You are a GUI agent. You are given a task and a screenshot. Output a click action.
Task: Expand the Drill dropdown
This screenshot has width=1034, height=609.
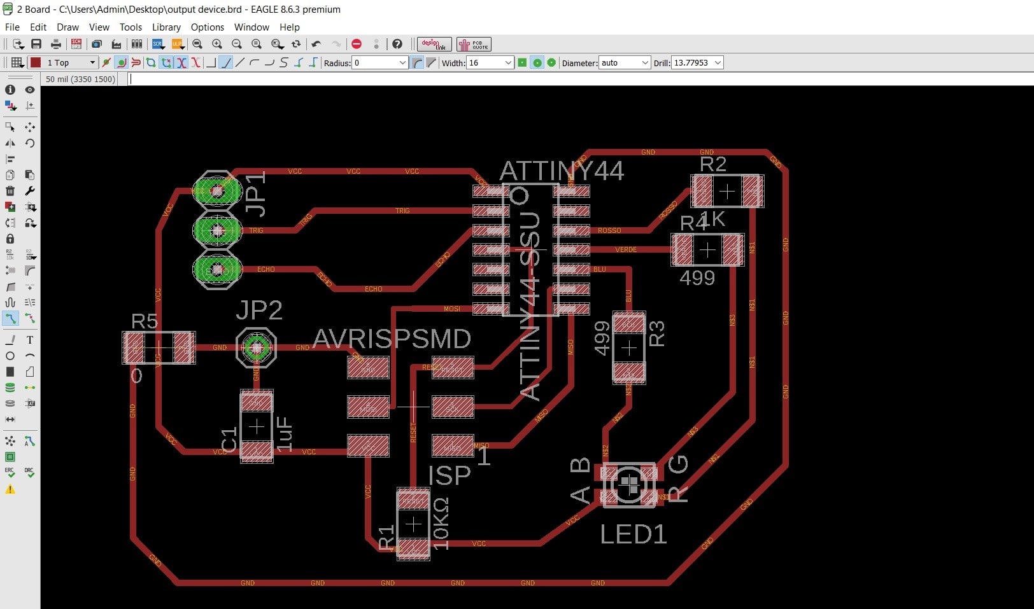pos(718,62)
